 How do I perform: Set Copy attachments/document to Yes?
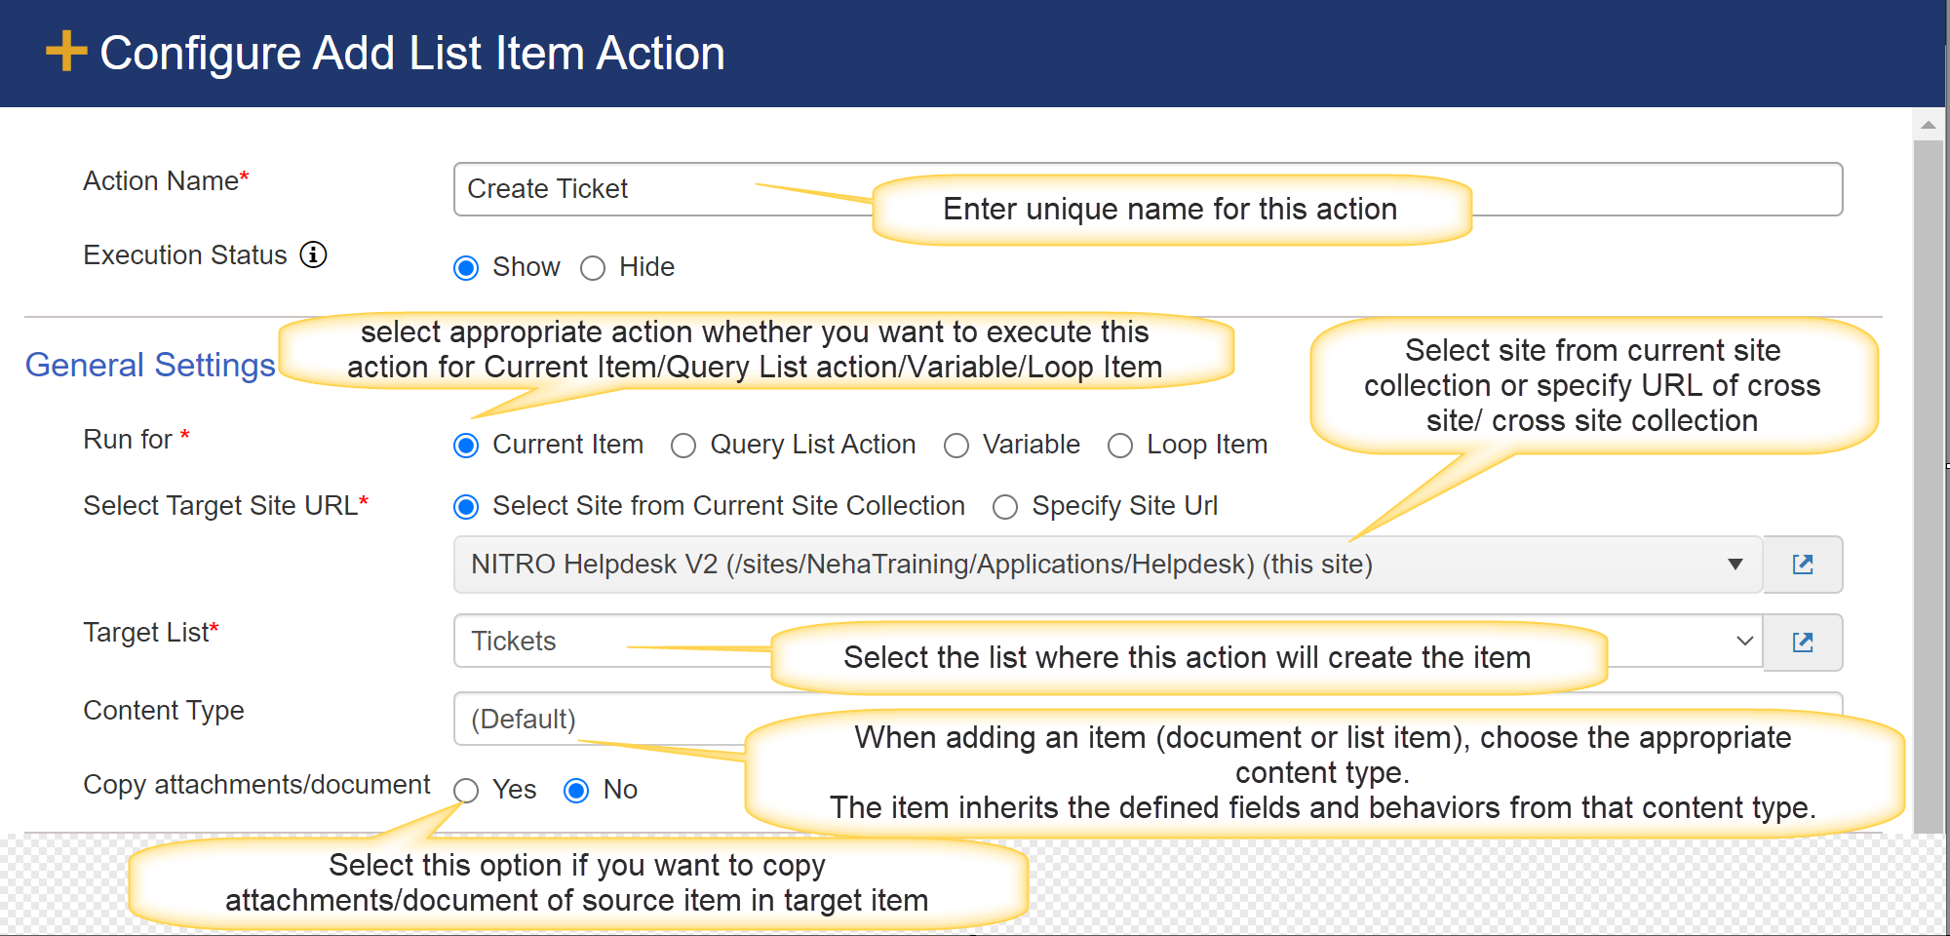click(466, 791)
